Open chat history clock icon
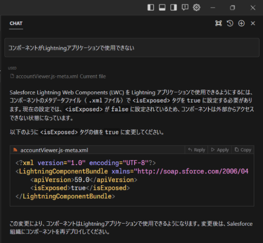 [230, 23]
